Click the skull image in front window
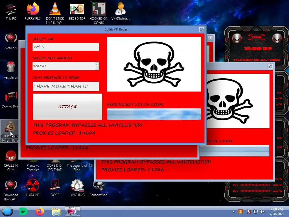Viewport: 289px width, 217px height. pos(154,64)
